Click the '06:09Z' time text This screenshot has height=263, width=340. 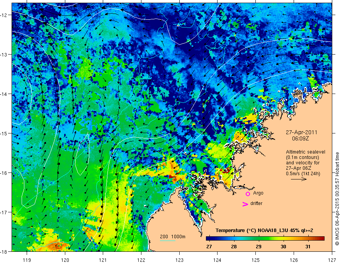300,138
